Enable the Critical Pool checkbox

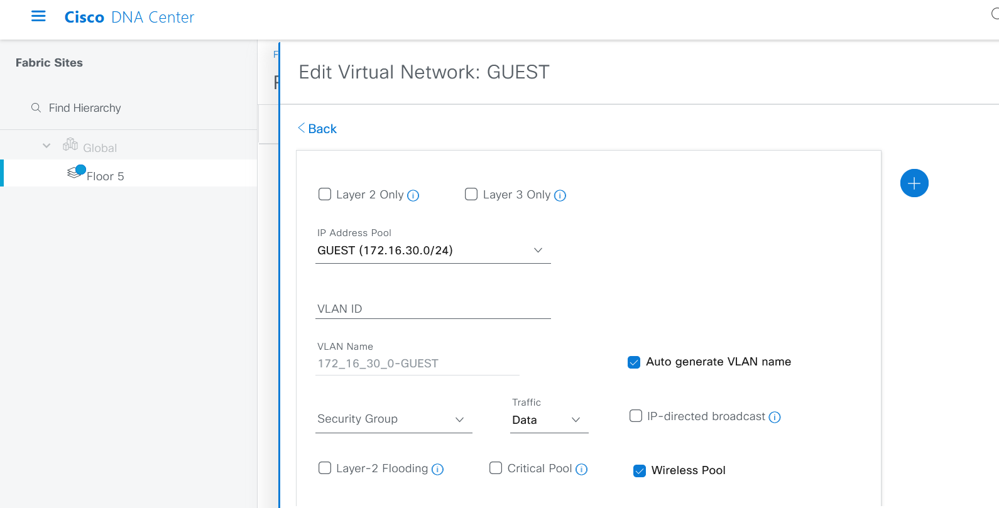pyautogui.click(x=496, y=468)
